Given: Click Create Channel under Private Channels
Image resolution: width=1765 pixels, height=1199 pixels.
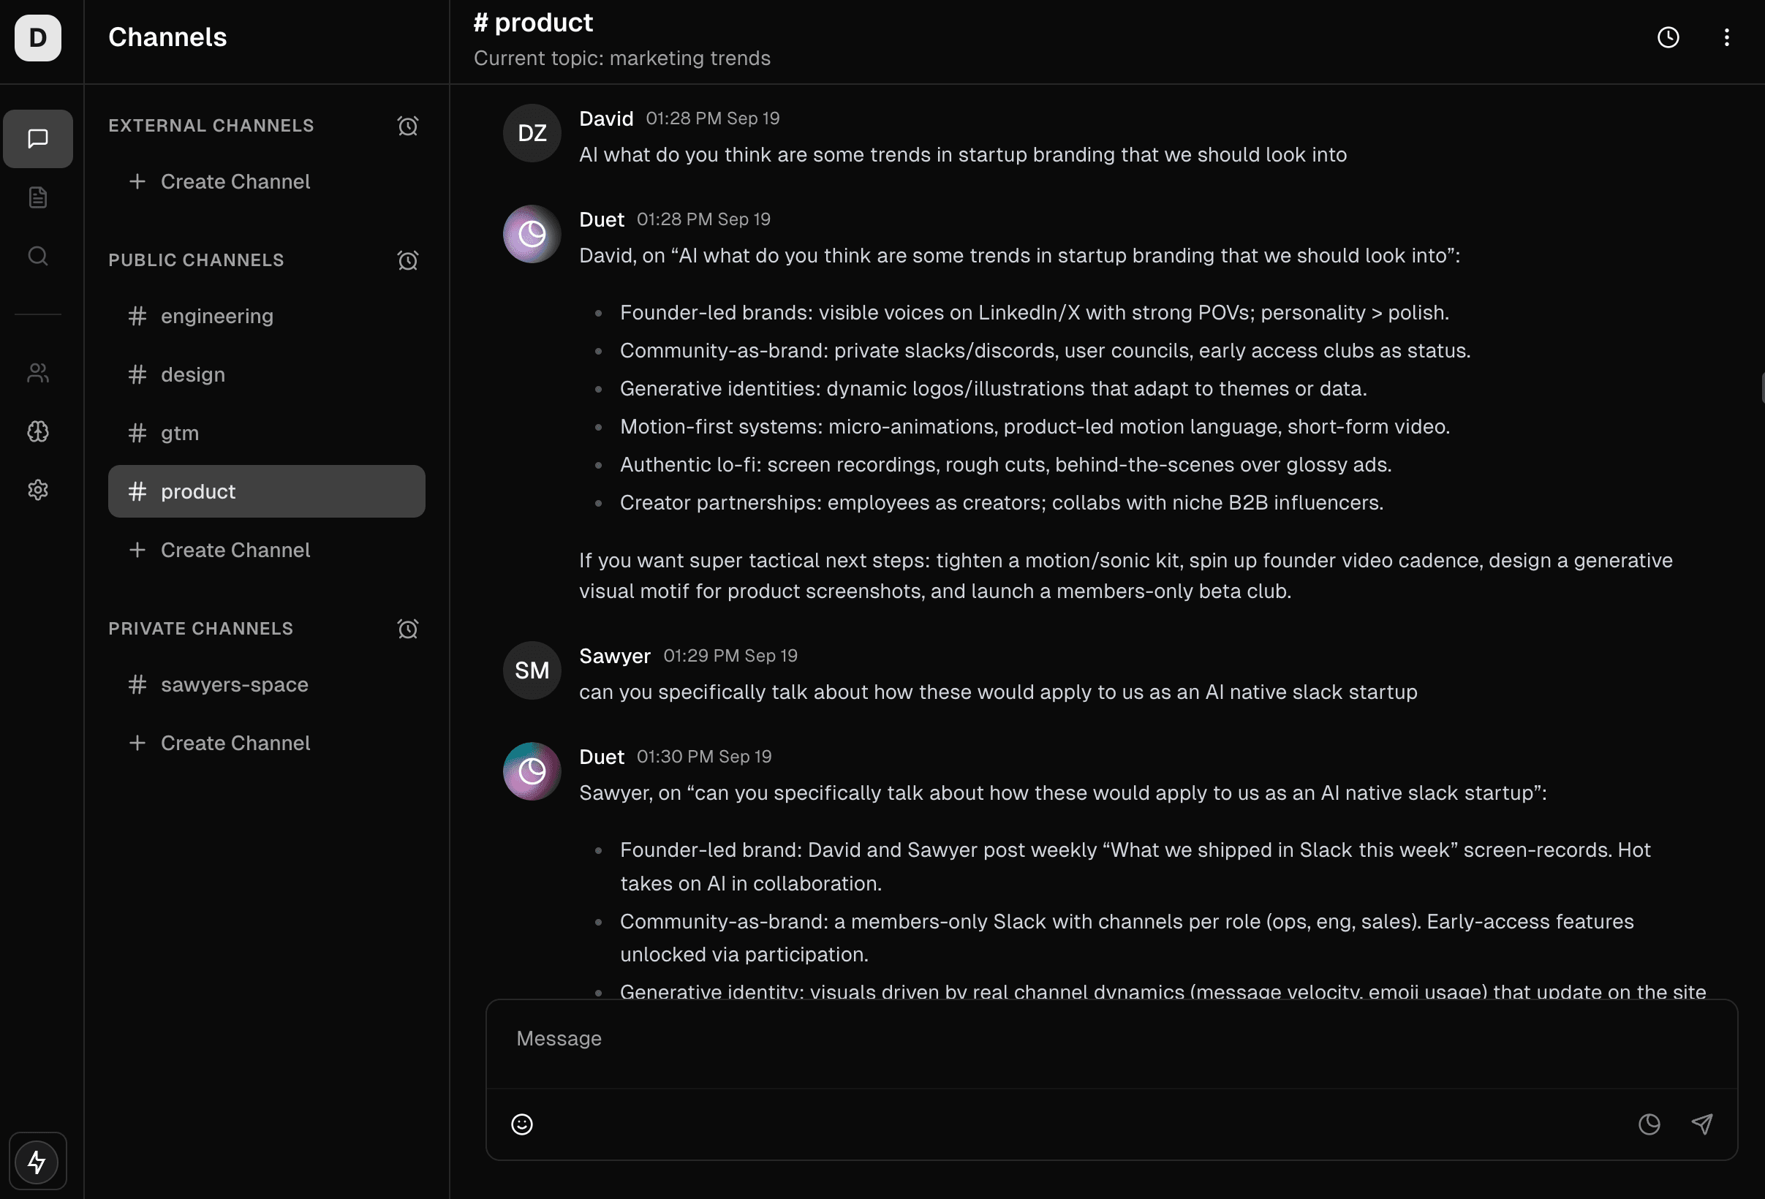Looking at the screenshot, I should 235,743.
